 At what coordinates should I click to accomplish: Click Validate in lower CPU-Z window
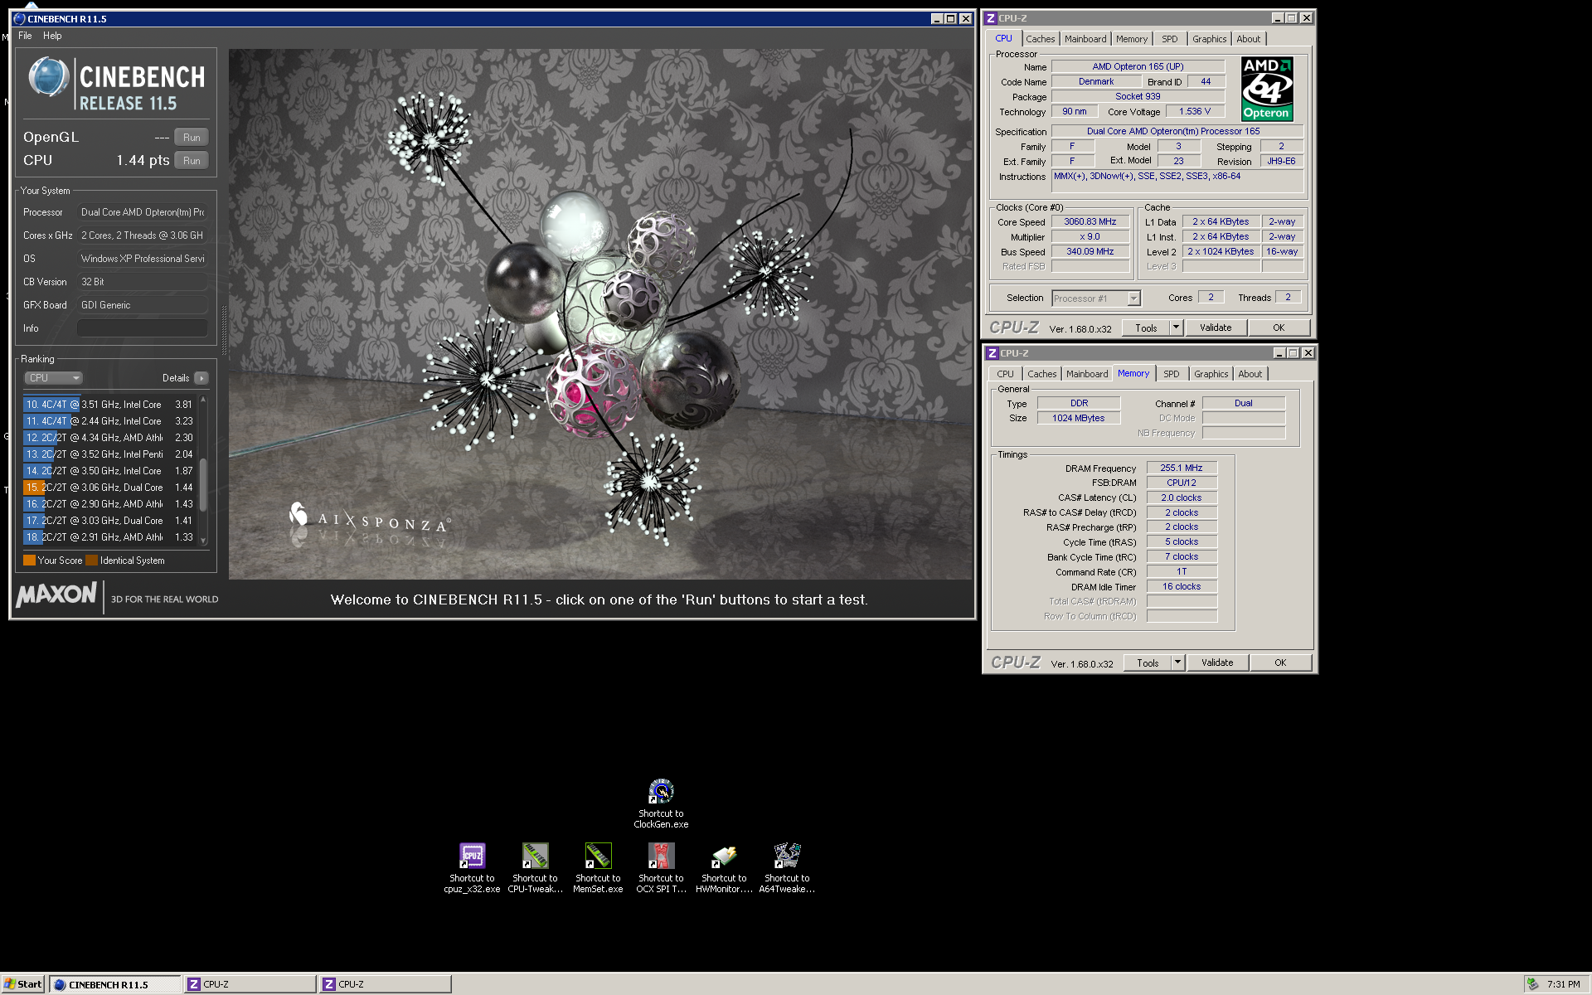point(1217,663)
